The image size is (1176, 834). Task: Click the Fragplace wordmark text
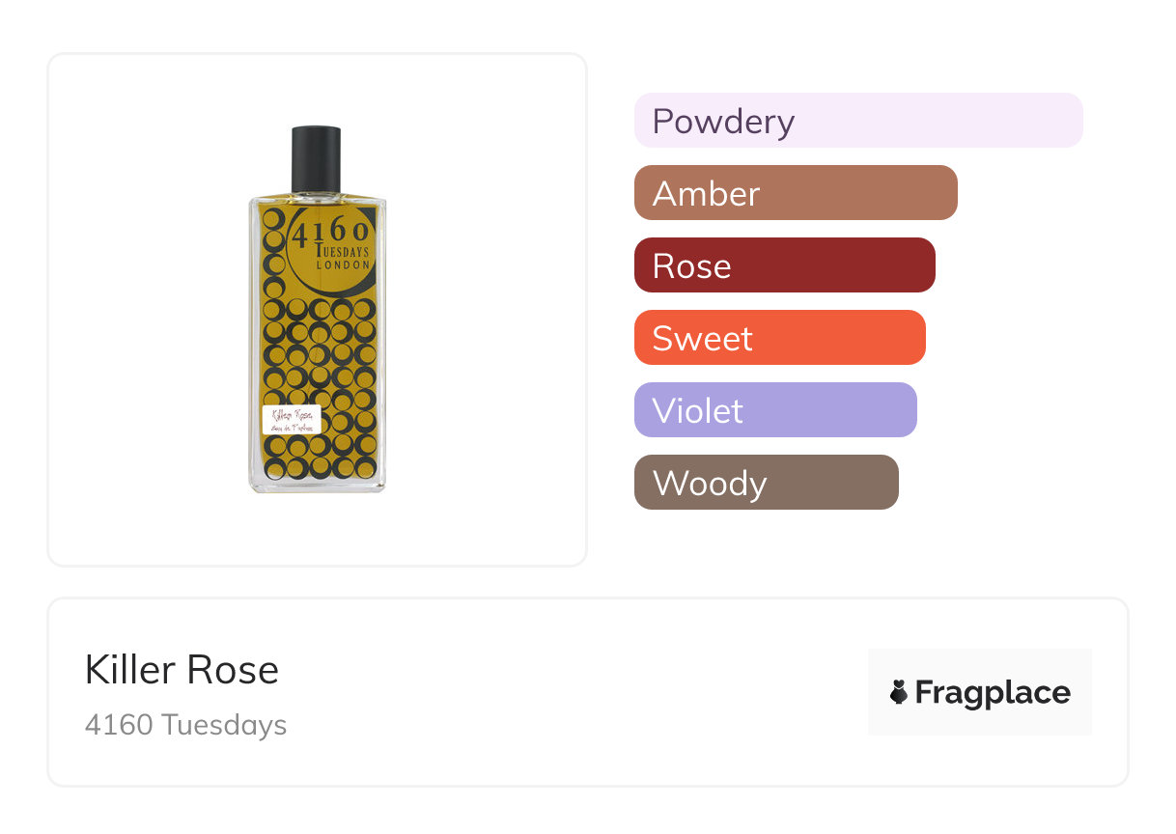(x=993, y=693)
